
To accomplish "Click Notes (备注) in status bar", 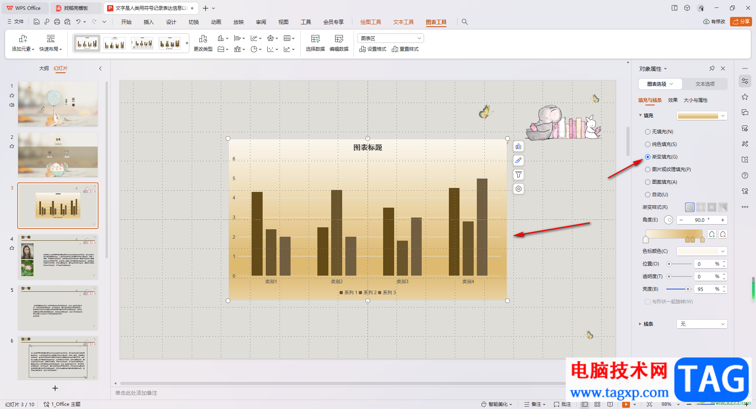I will point(535,404).
